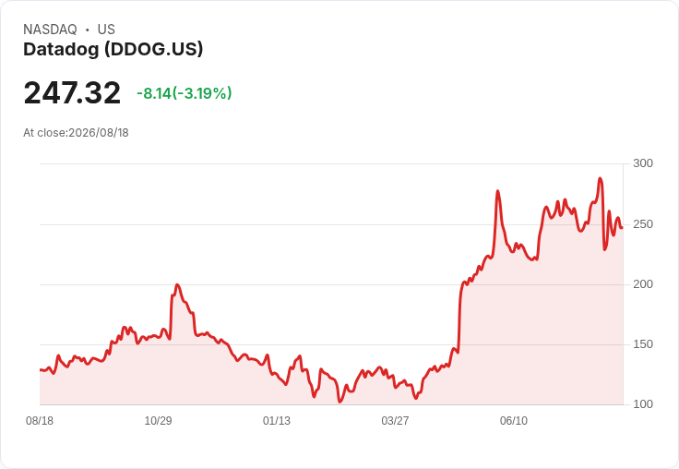Select the current price 247.32
Screen dimensions: 679x469
tap(72, 92)
